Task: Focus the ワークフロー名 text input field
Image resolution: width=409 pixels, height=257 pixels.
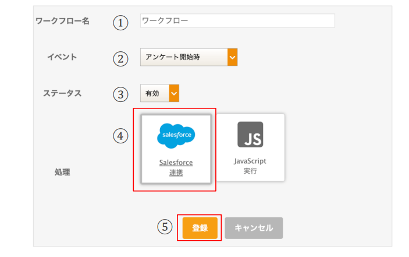Action: (237, 20)
